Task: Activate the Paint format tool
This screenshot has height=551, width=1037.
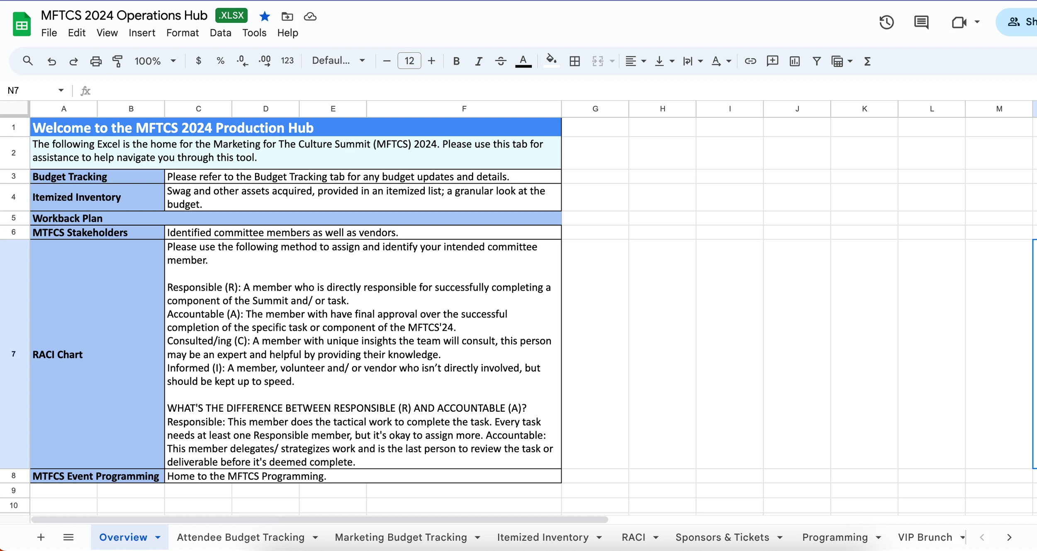Action: point(118,61)
